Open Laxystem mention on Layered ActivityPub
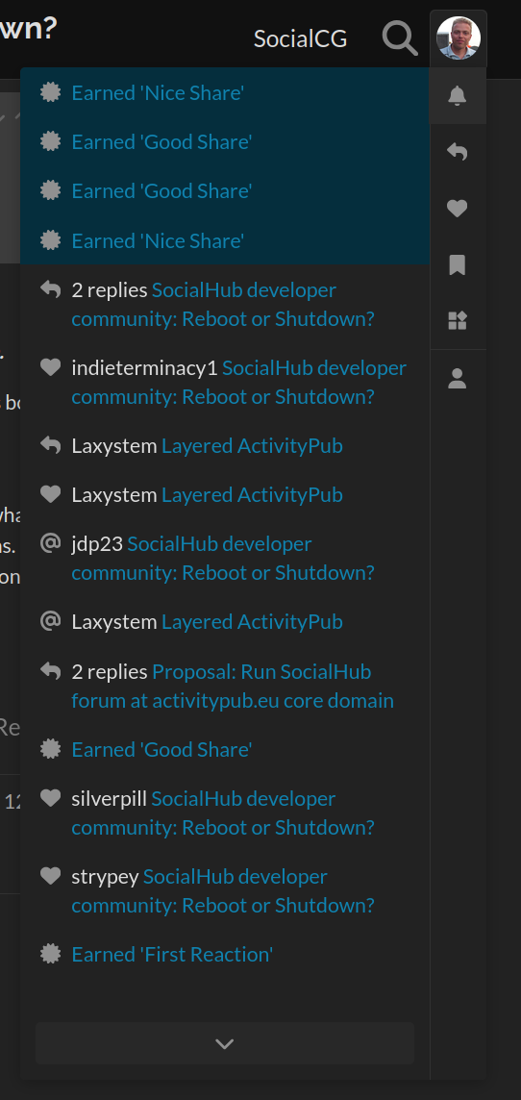 coord(225,621)
